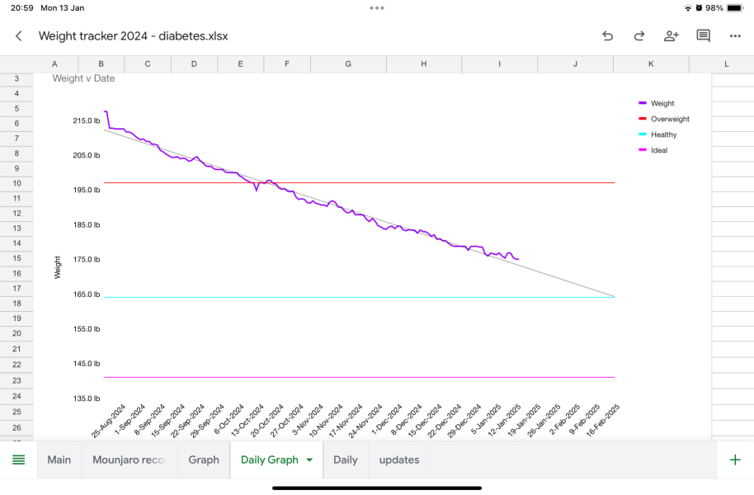
Task: Click the 16-Feb-2025 date axis label
Action: pos(602,420)
